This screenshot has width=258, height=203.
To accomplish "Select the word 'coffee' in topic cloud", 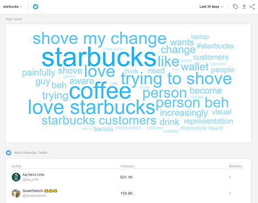I will coord(100,91).
